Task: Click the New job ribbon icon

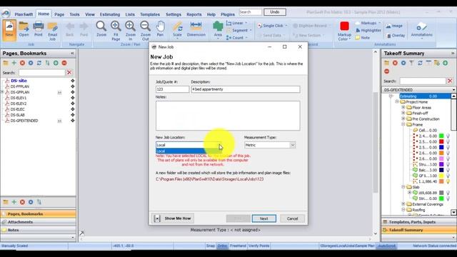Action: [9, 29]
